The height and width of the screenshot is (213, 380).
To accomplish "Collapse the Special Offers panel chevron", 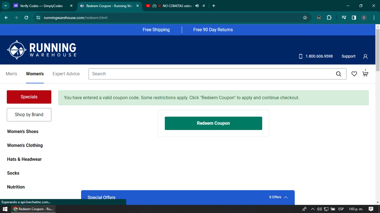I will (x=286, y=197).
